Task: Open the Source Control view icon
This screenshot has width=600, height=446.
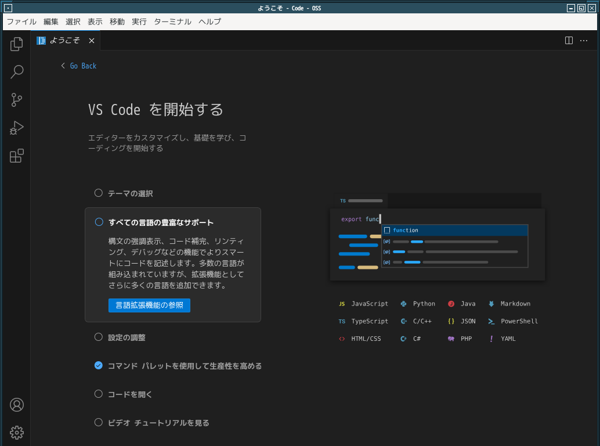Action: [x=16, y=99]
